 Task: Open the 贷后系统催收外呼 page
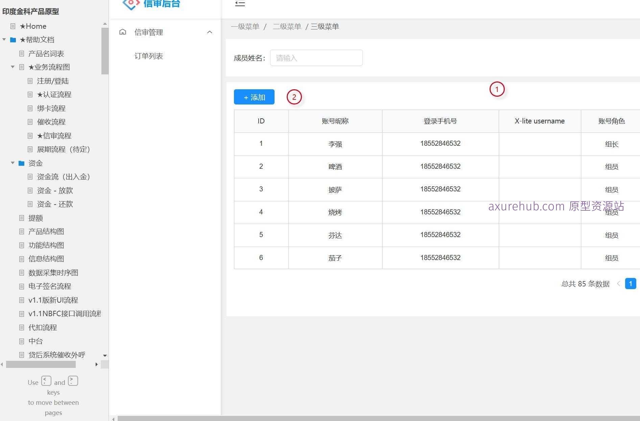click(x=56, y=355)
